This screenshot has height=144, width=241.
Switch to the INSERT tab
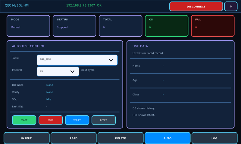tap(27, 138)
